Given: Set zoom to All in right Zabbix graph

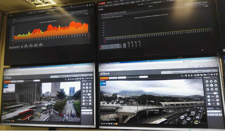Looking at the screenshot, I should [125, 12].
